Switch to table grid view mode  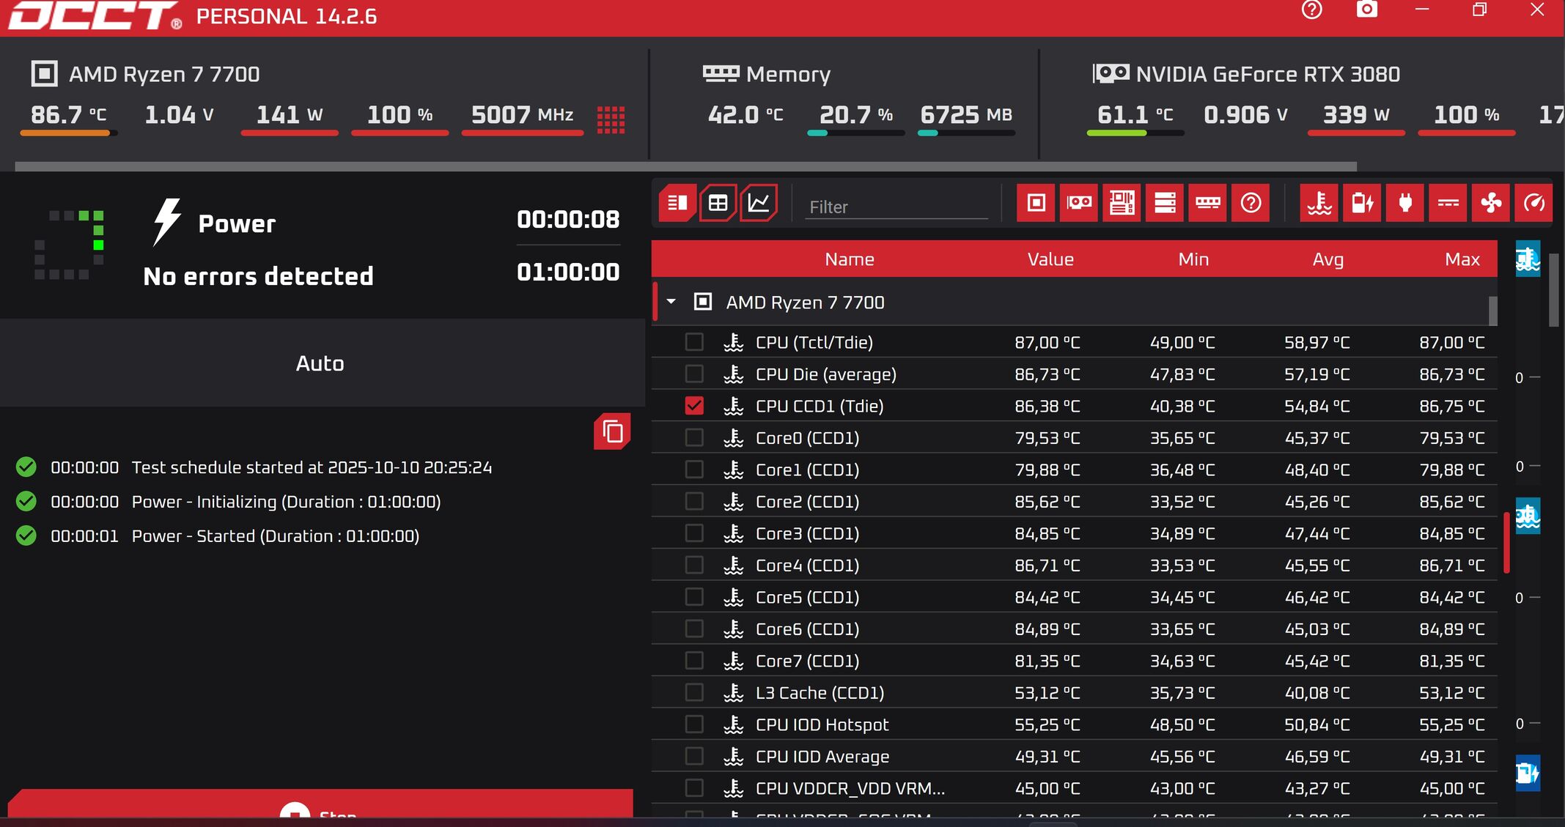(x=718, y=203)
